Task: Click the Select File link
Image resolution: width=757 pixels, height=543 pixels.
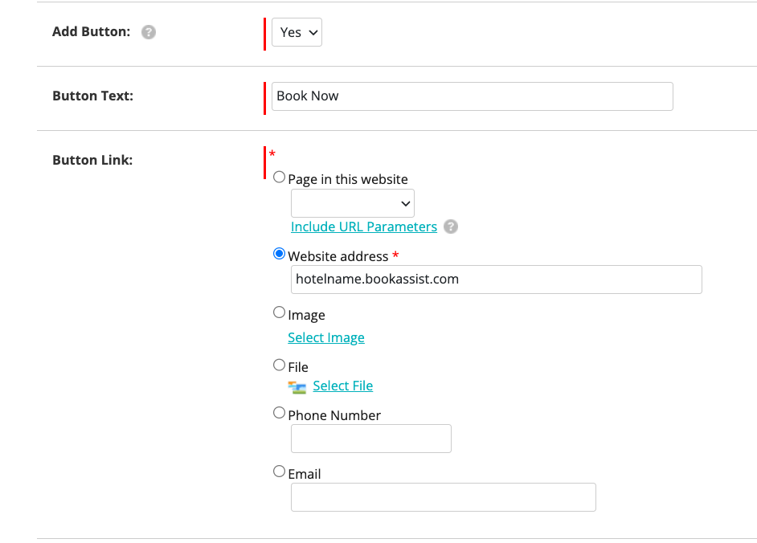Action: (x=343, y=386)
